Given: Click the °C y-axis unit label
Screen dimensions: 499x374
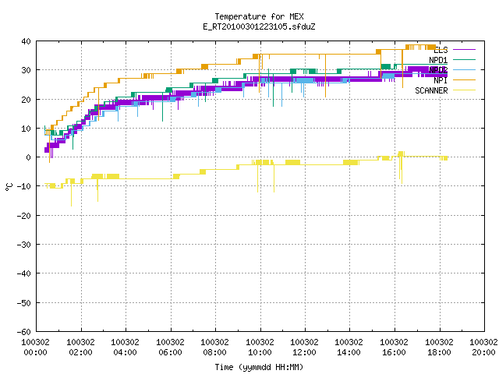Looking at the screenshot, I should (9, 187).
